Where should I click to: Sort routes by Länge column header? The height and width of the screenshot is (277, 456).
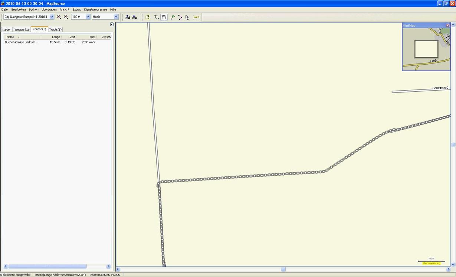click(x=56, y=37)
